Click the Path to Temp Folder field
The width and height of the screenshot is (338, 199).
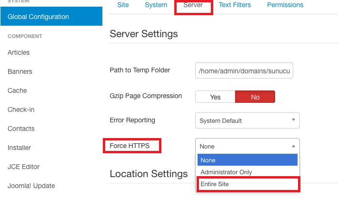(244, 70)
